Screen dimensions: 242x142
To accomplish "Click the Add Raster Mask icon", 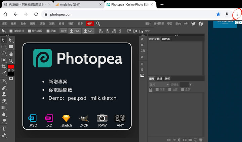I will 185,140.
